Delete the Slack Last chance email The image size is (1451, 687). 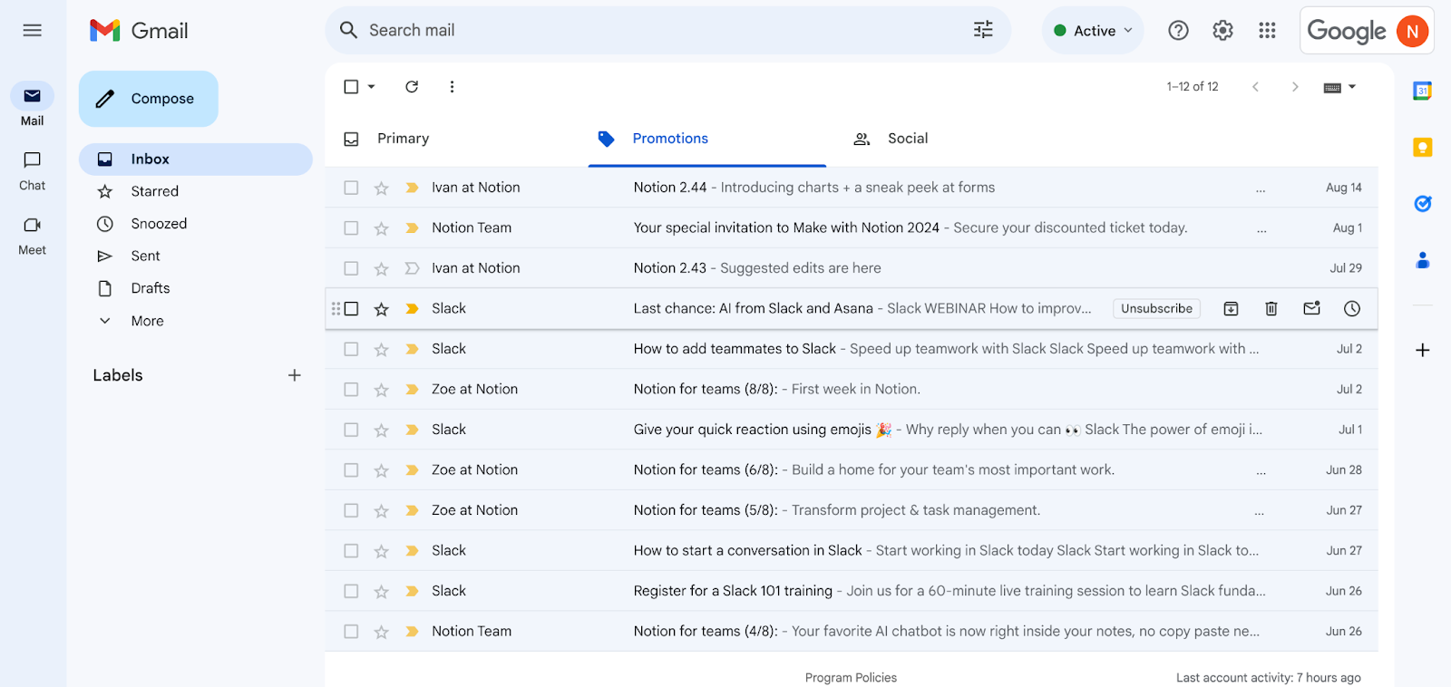tap(1271, 309)
